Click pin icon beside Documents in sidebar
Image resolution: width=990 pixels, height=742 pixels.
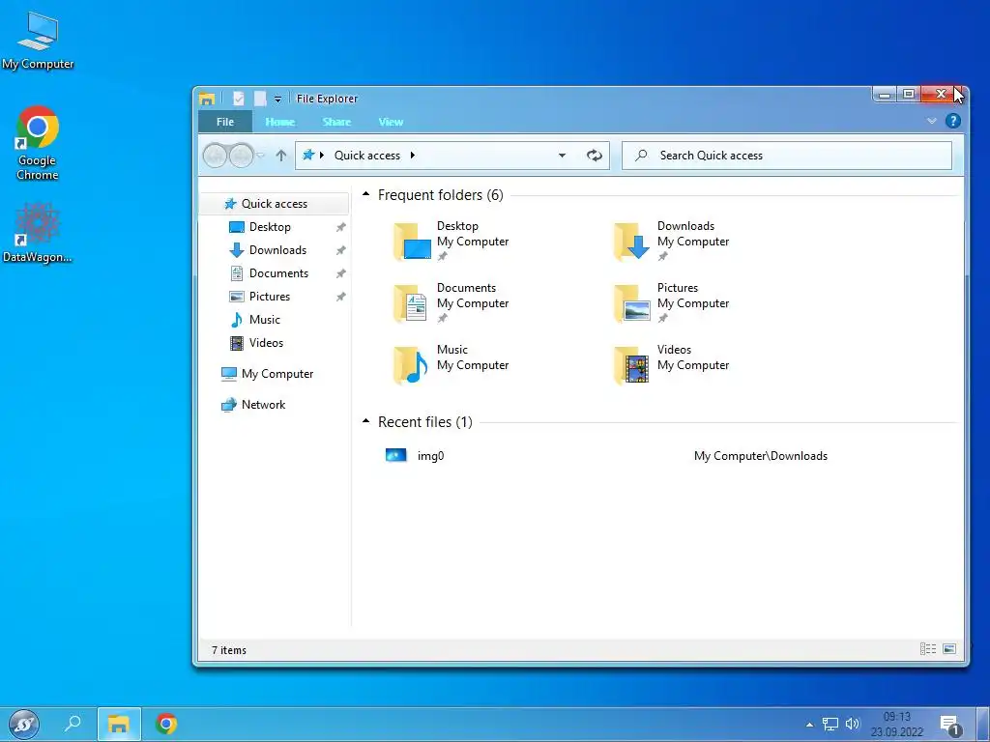341,273
